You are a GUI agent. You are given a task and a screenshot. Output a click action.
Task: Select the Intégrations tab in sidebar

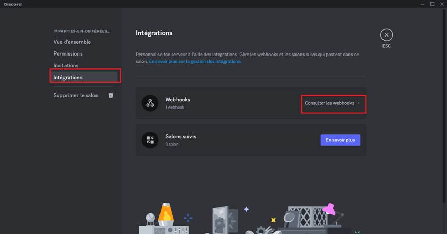(68, 77)
